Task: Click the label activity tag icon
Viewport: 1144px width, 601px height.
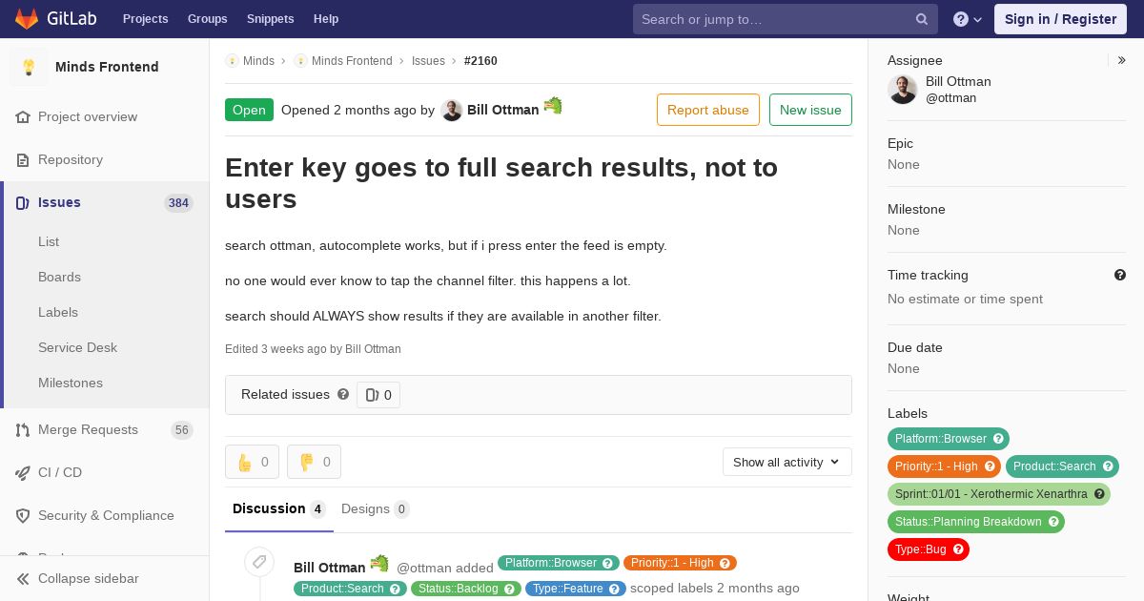Action: 259,562
